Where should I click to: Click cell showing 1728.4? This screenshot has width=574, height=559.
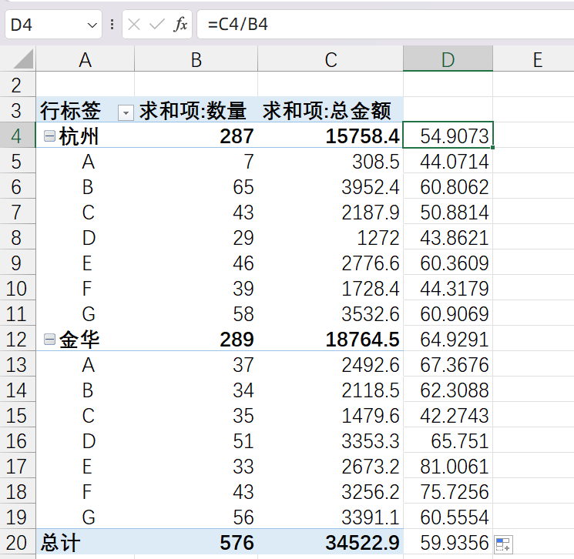coord(331,288)
